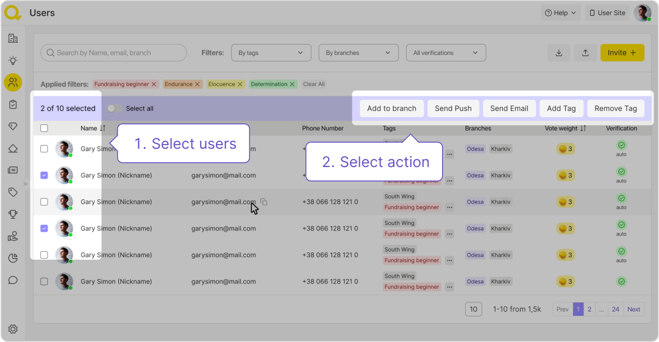
Task: Click the upload icon button
Action: pos(585,53)
